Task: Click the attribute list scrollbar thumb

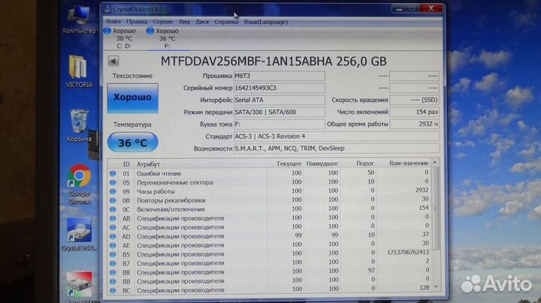Action: (435, 208)
